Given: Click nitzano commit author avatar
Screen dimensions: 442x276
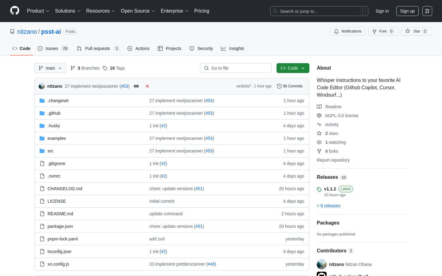Looking at the screenshot, I should (42, 86).
